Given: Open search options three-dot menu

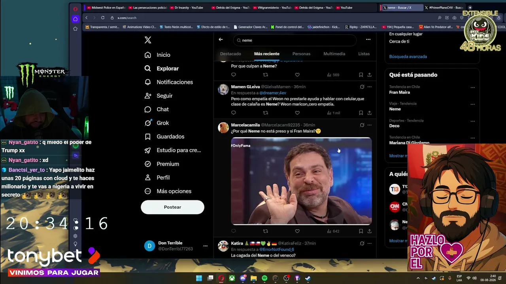Looking at the screenshot, I should (x=368, y=39).
